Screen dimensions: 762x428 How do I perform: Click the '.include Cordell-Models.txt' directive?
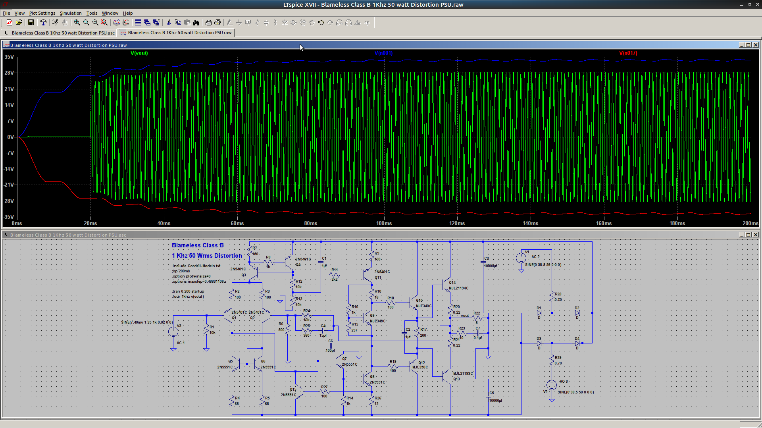[196, 266]
